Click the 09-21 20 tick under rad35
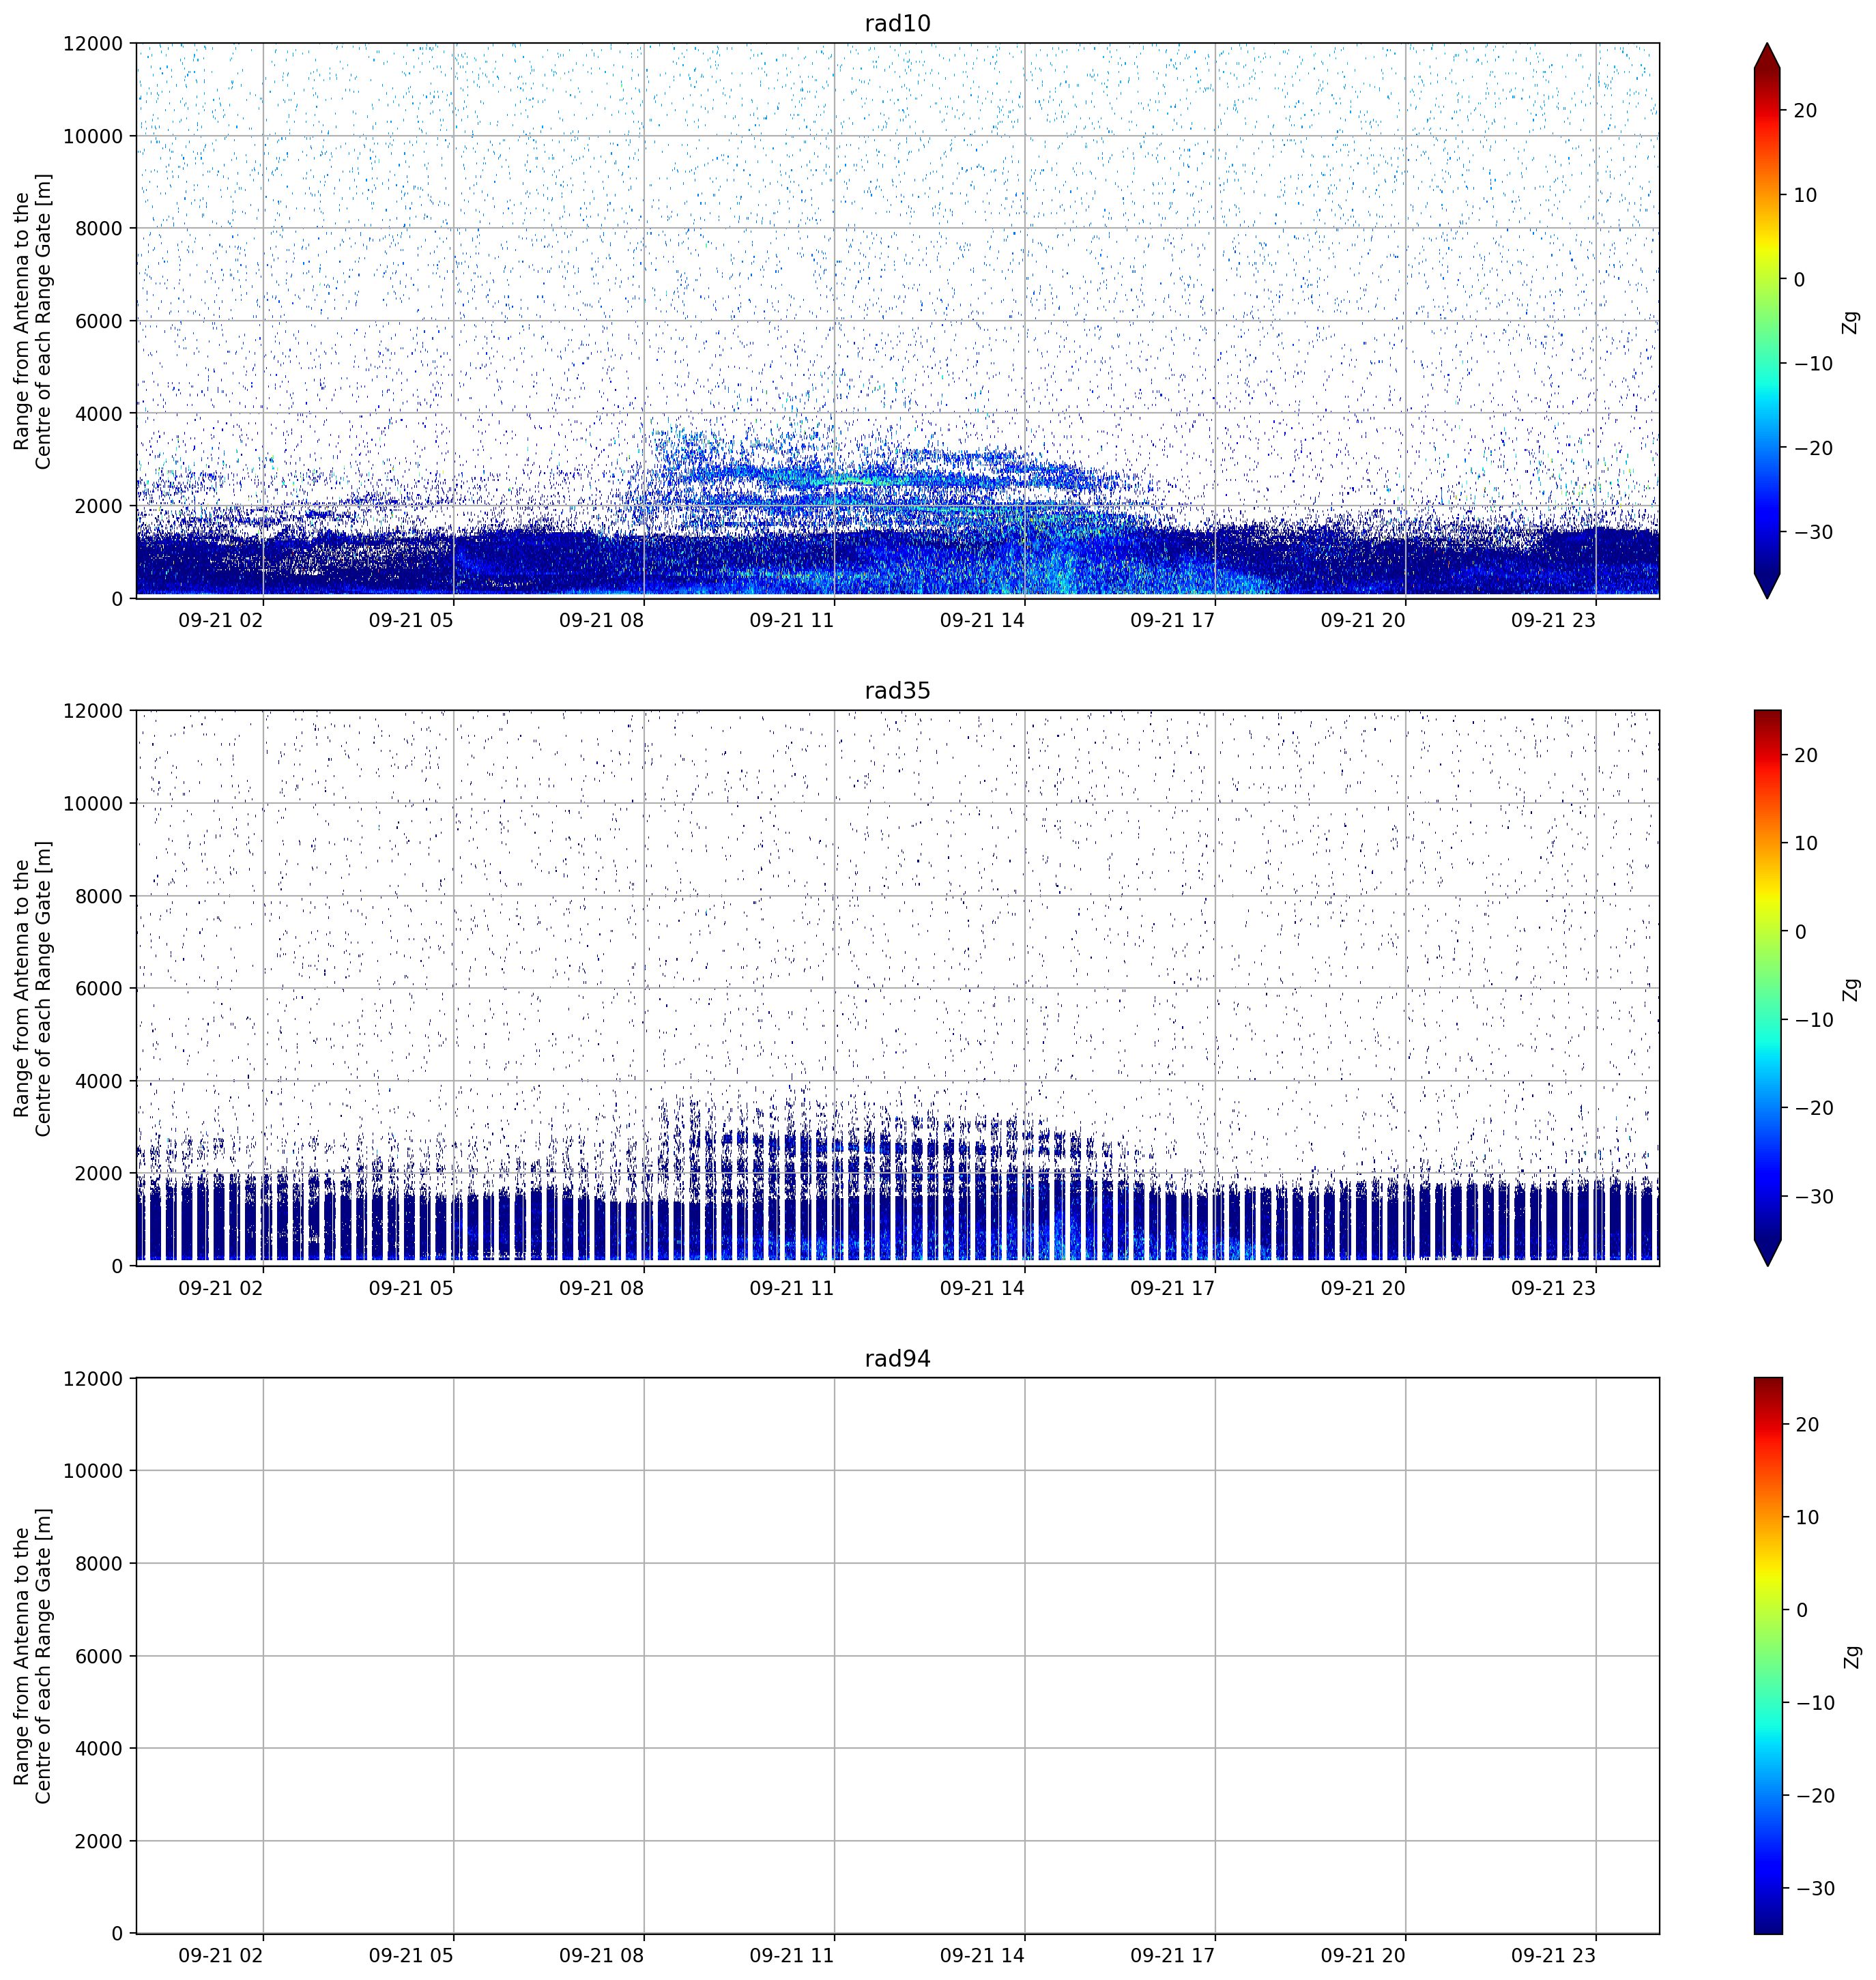 (1363, 1288)
